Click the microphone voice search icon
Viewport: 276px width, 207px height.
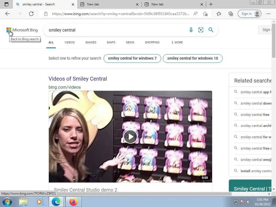[x=191, y=30]
